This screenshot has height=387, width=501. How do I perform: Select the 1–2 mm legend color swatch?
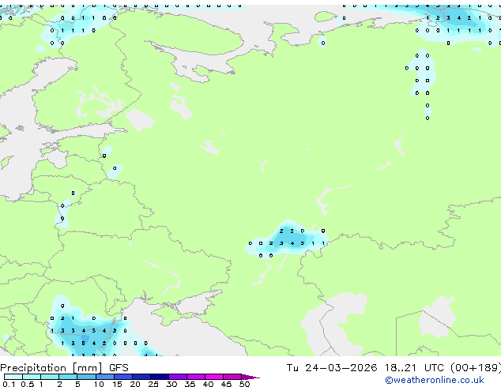coord(50,377)
